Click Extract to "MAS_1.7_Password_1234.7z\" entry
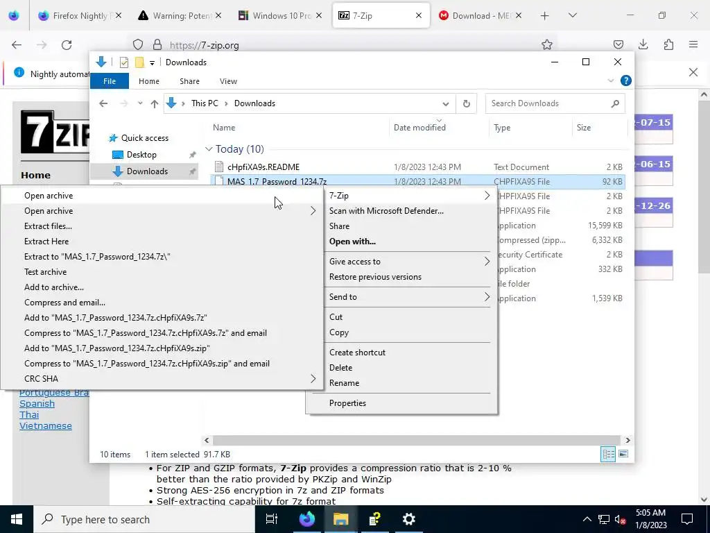This screenshot has width=710, height=533. coord(97,257)
